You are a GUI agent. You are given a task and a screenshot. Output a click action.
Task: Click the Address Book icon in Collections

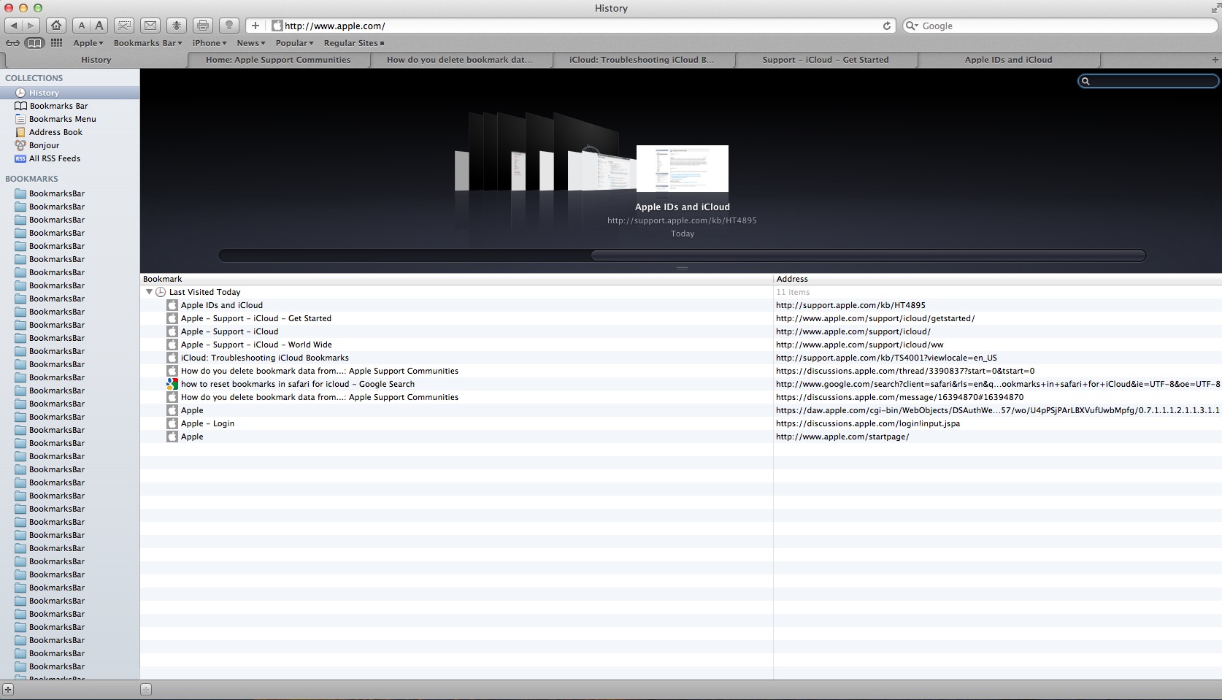click(20, 132)
